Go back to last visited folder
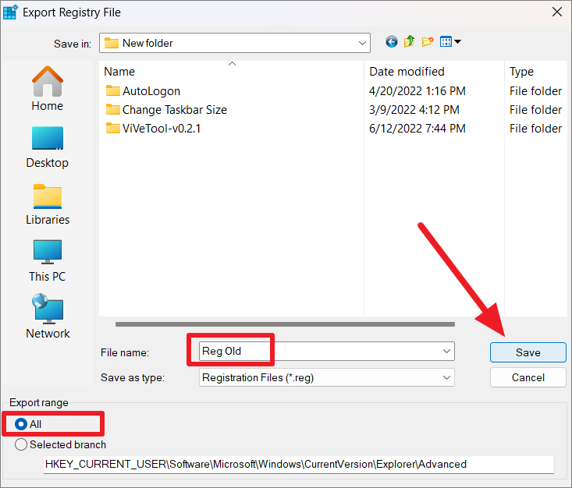The image size is (572, 488). pyautogui.click(x=392, y=42)
